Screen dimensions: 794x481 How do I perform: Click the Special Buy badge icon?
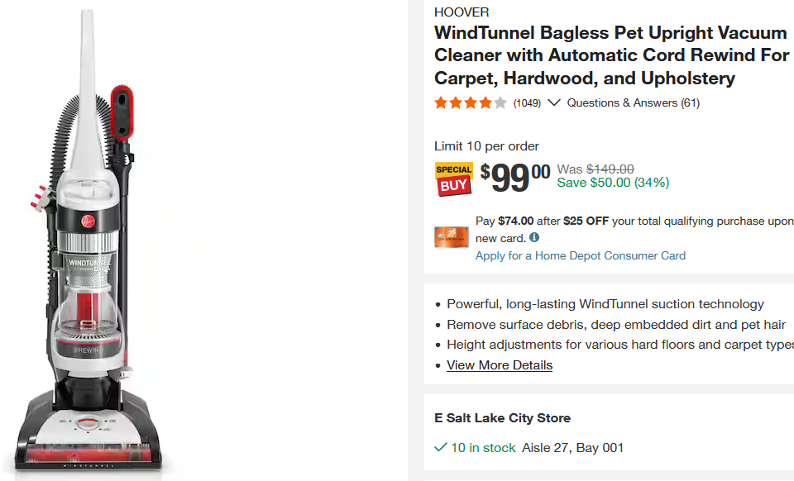(x=453, y=179)
